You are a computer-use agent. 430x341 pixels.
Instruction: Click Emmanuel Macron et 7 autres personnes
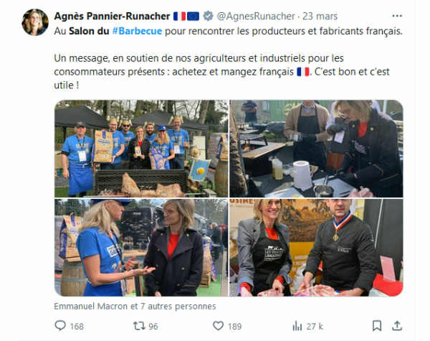(135, 306)
